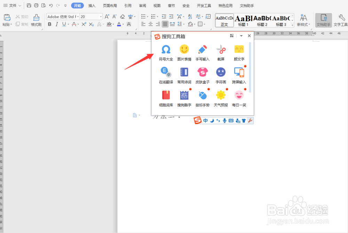This screenshot has height=233, width=348.
Task: Open the font size dropdown
Action: (x=101, y=17)
